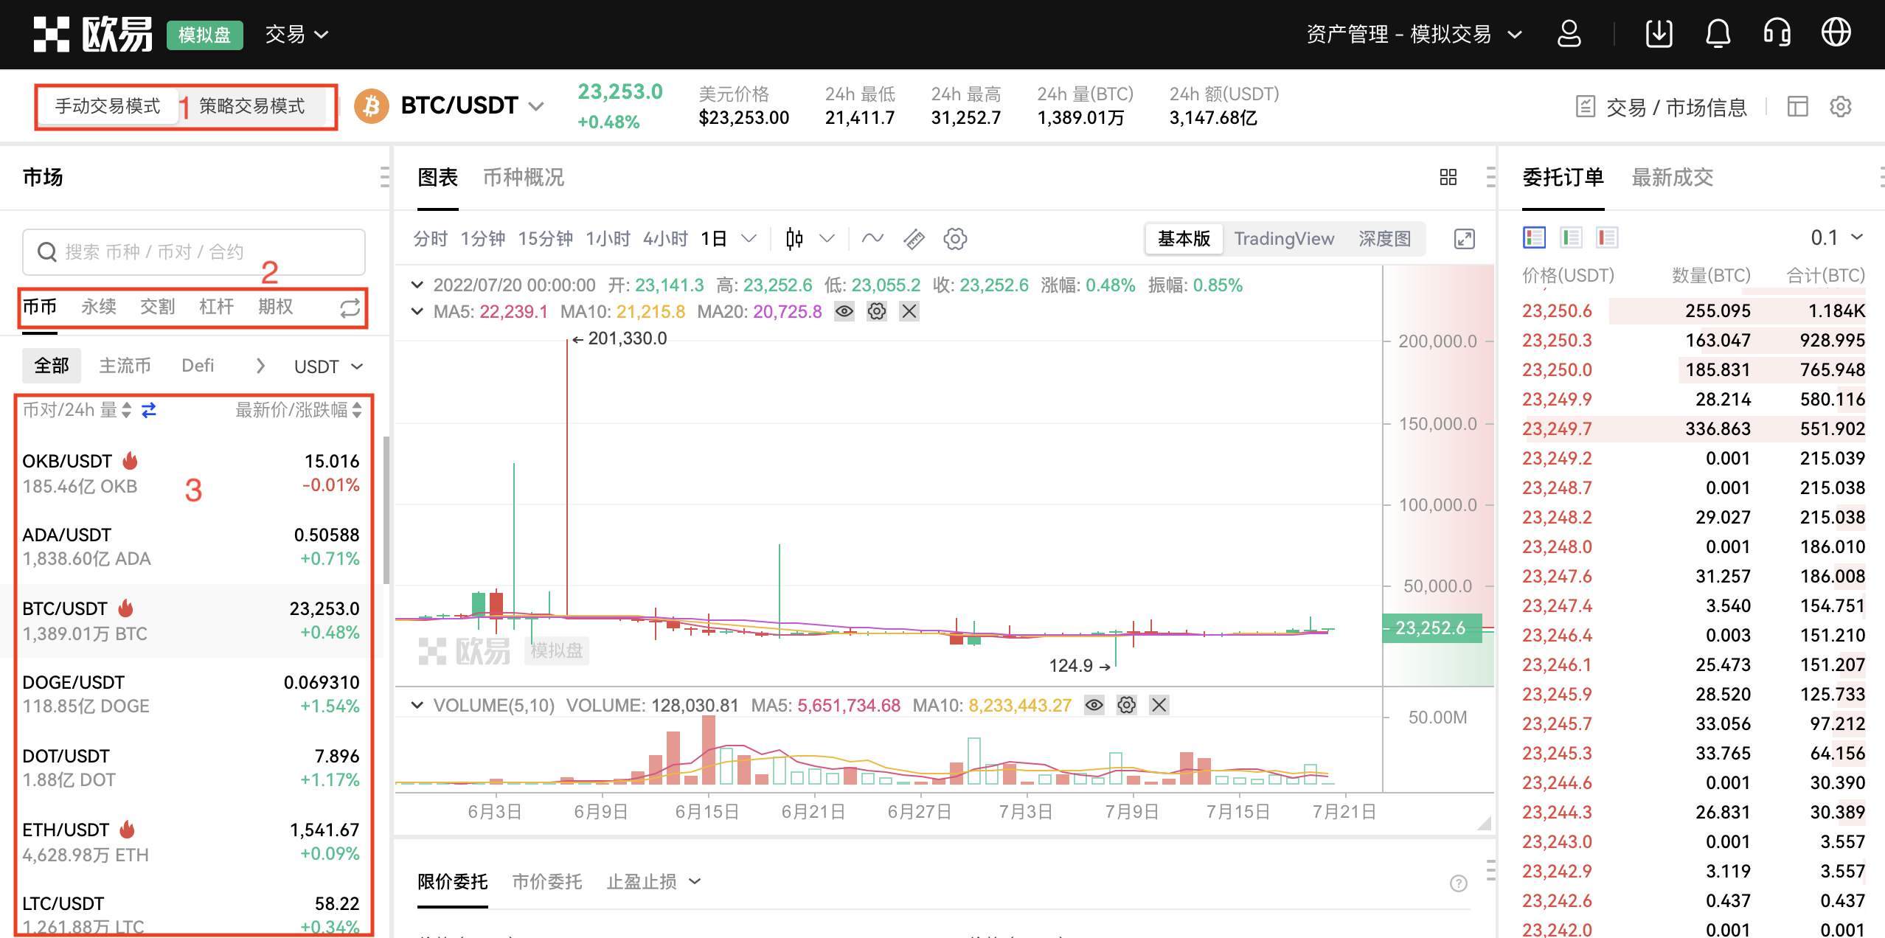Open MA indicator settings gear
This screenshot has width=1885, height=938.
(x=877, y=312)
